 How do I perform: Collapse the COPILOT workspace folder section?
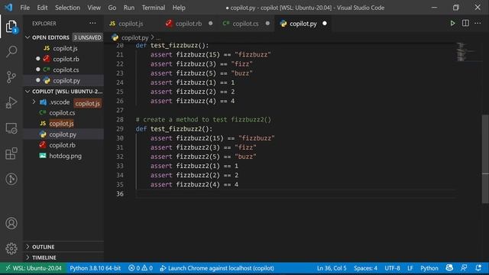pos(28,92)
